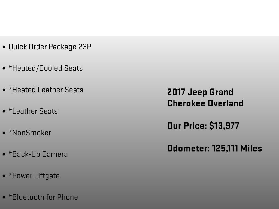Click the bullet next to Bluetooth for Phone
Image resolution: width=279 pixels, height=209 pixels.
pyautogui.click(x=4, y=198)
